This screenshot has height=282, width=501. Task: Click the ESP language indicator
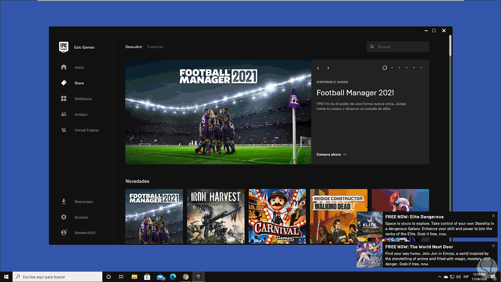pyautogui.click(x=467, y=277)
